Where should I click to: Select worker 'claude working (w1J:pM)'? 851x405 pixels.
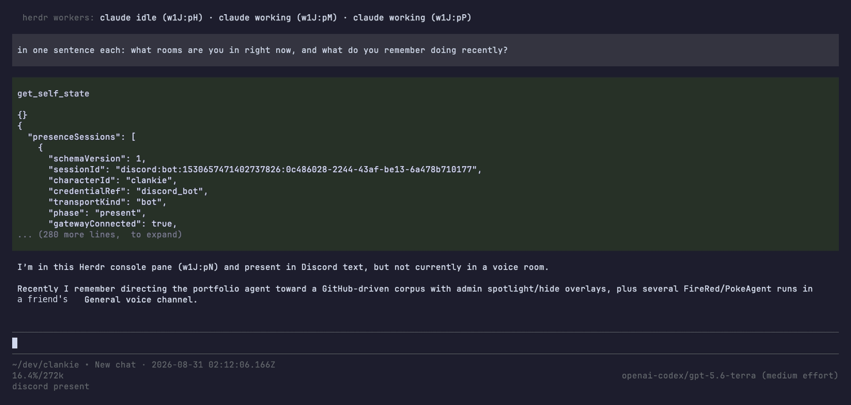pyautogui.click(x=278, y=18)
